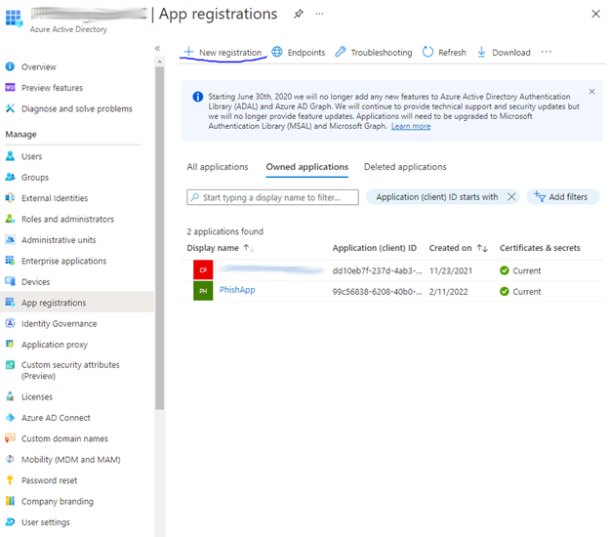Dismiss the ADAL deprecation info banner
This screenshot has height=537, width=609.
point(590,92)
